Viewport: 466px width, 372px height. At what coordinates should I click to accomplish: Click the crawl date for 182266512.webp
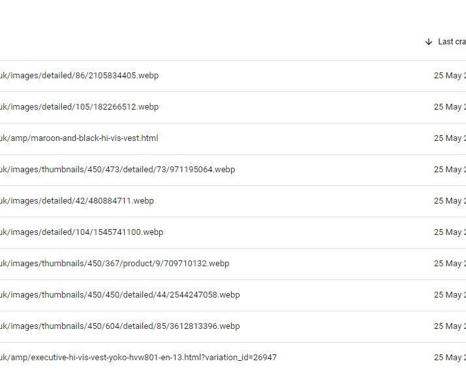450,107
